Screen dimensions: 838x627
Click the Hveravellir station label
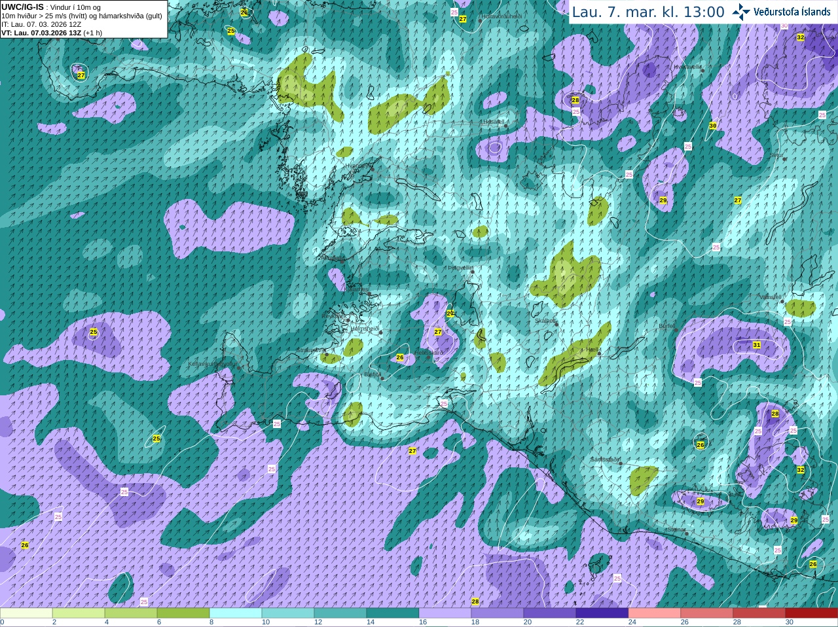pyautogui.click(x=688, y=67)
